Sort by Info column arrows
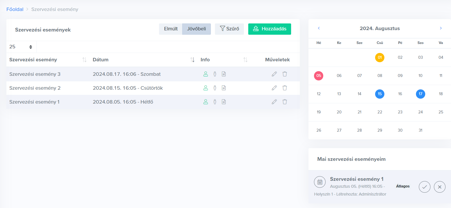451x208 pixels. click(x=245, y=60)
